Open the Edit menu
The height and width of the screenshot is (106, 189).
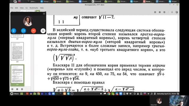tap(17, 8)
